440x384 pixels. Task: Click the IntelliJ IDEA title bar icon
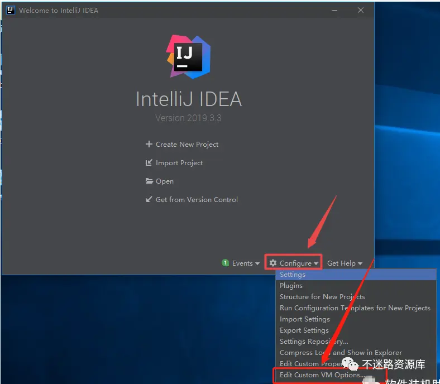pos(11,10)
